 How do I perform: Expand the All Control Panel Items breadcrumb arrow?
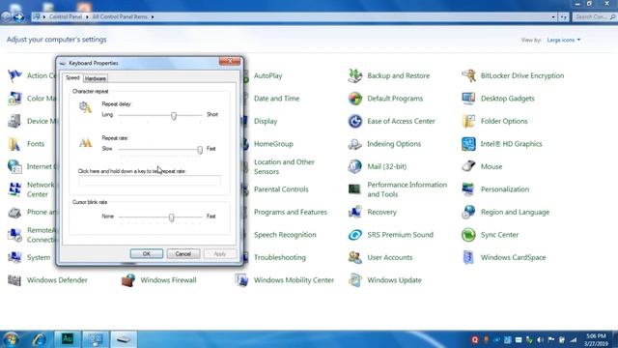153,17
